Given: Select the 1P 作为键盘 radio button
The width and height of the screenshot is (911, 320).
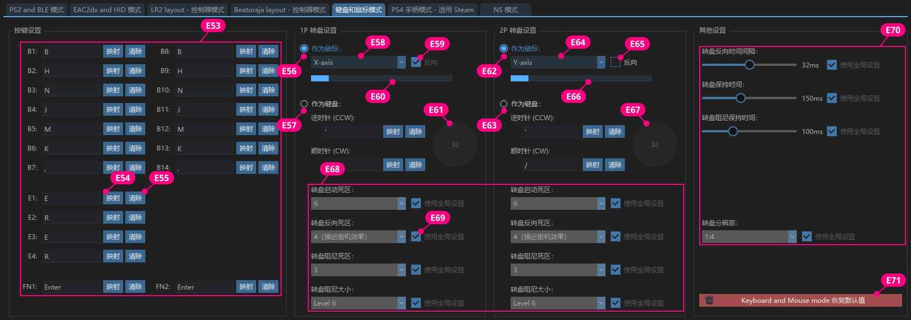Looking at the screenshot, I should pos(304,104).
